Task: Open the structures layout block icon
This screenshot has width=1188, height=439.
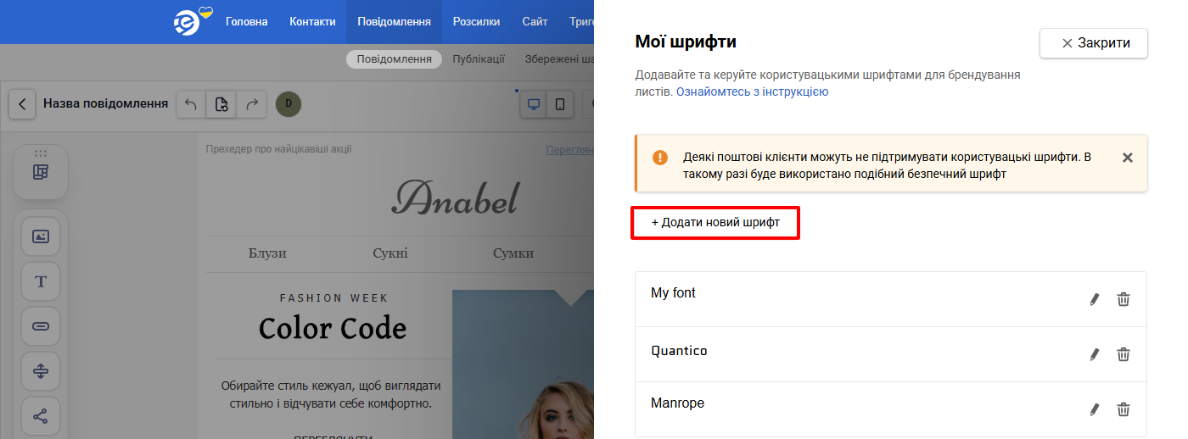Action: point(41,172)
